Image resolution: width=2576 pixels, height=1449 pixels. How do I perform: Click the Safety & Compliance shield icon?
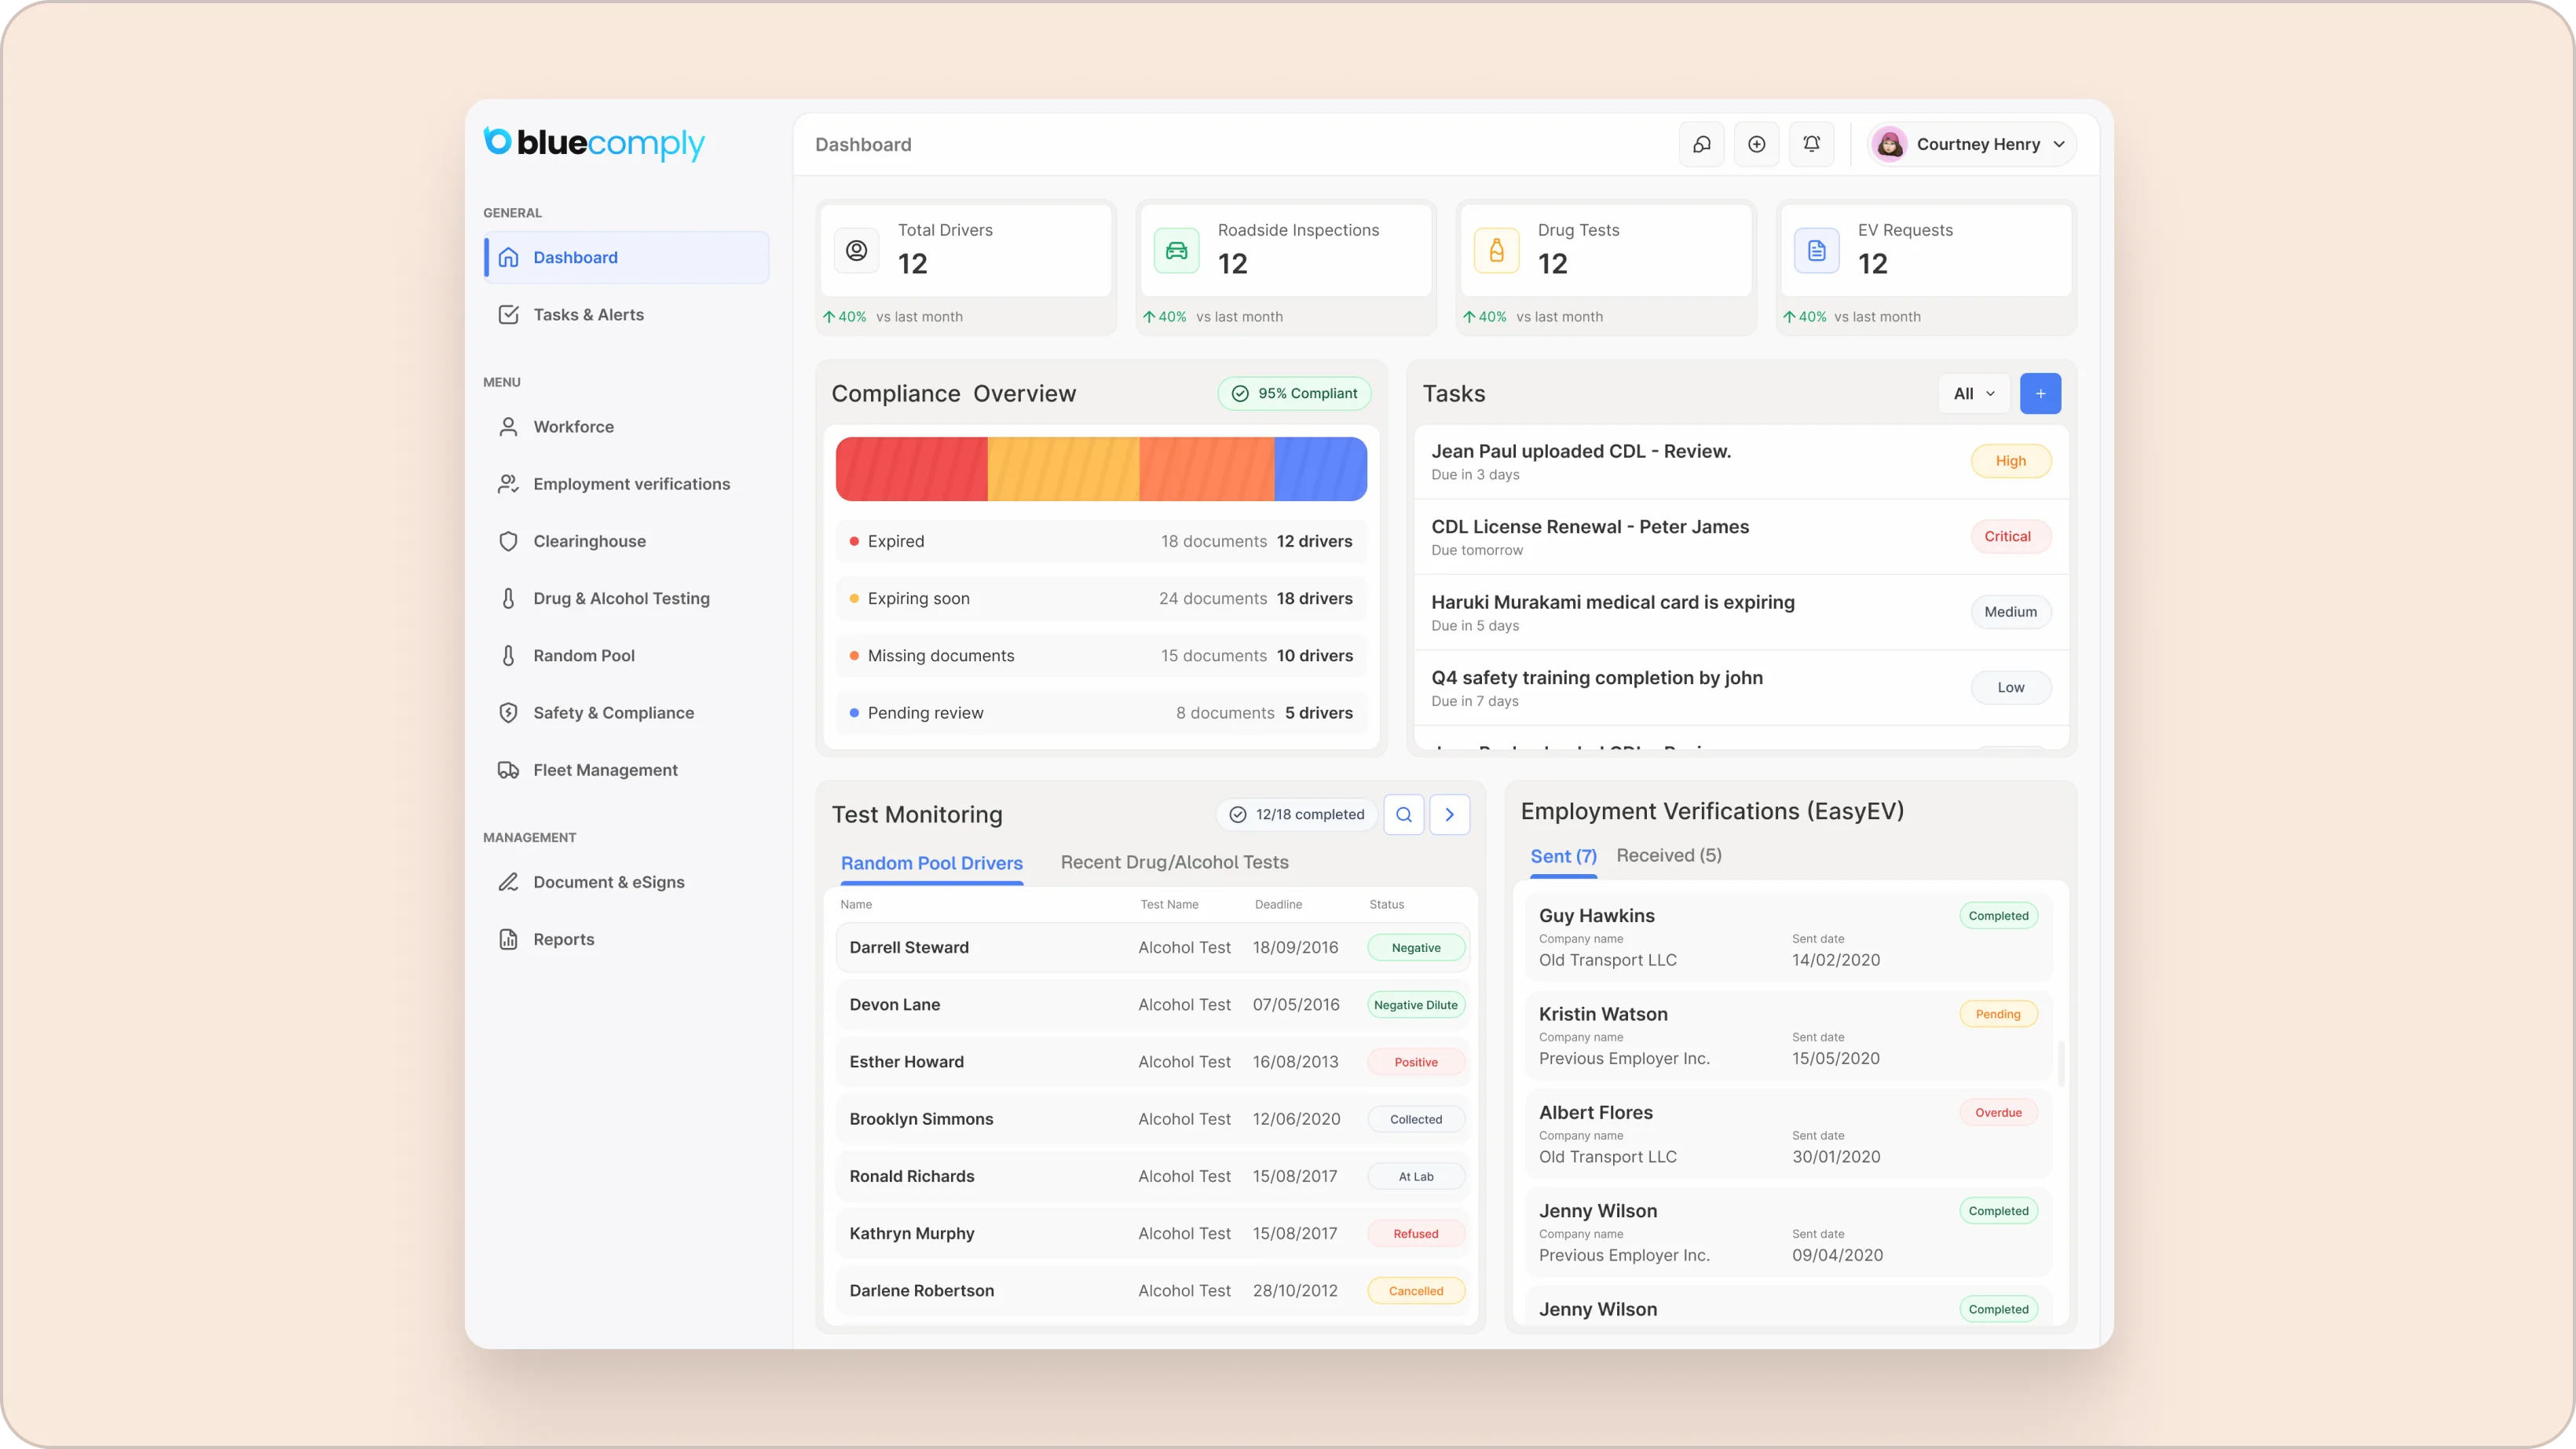[x=508, y=712]
